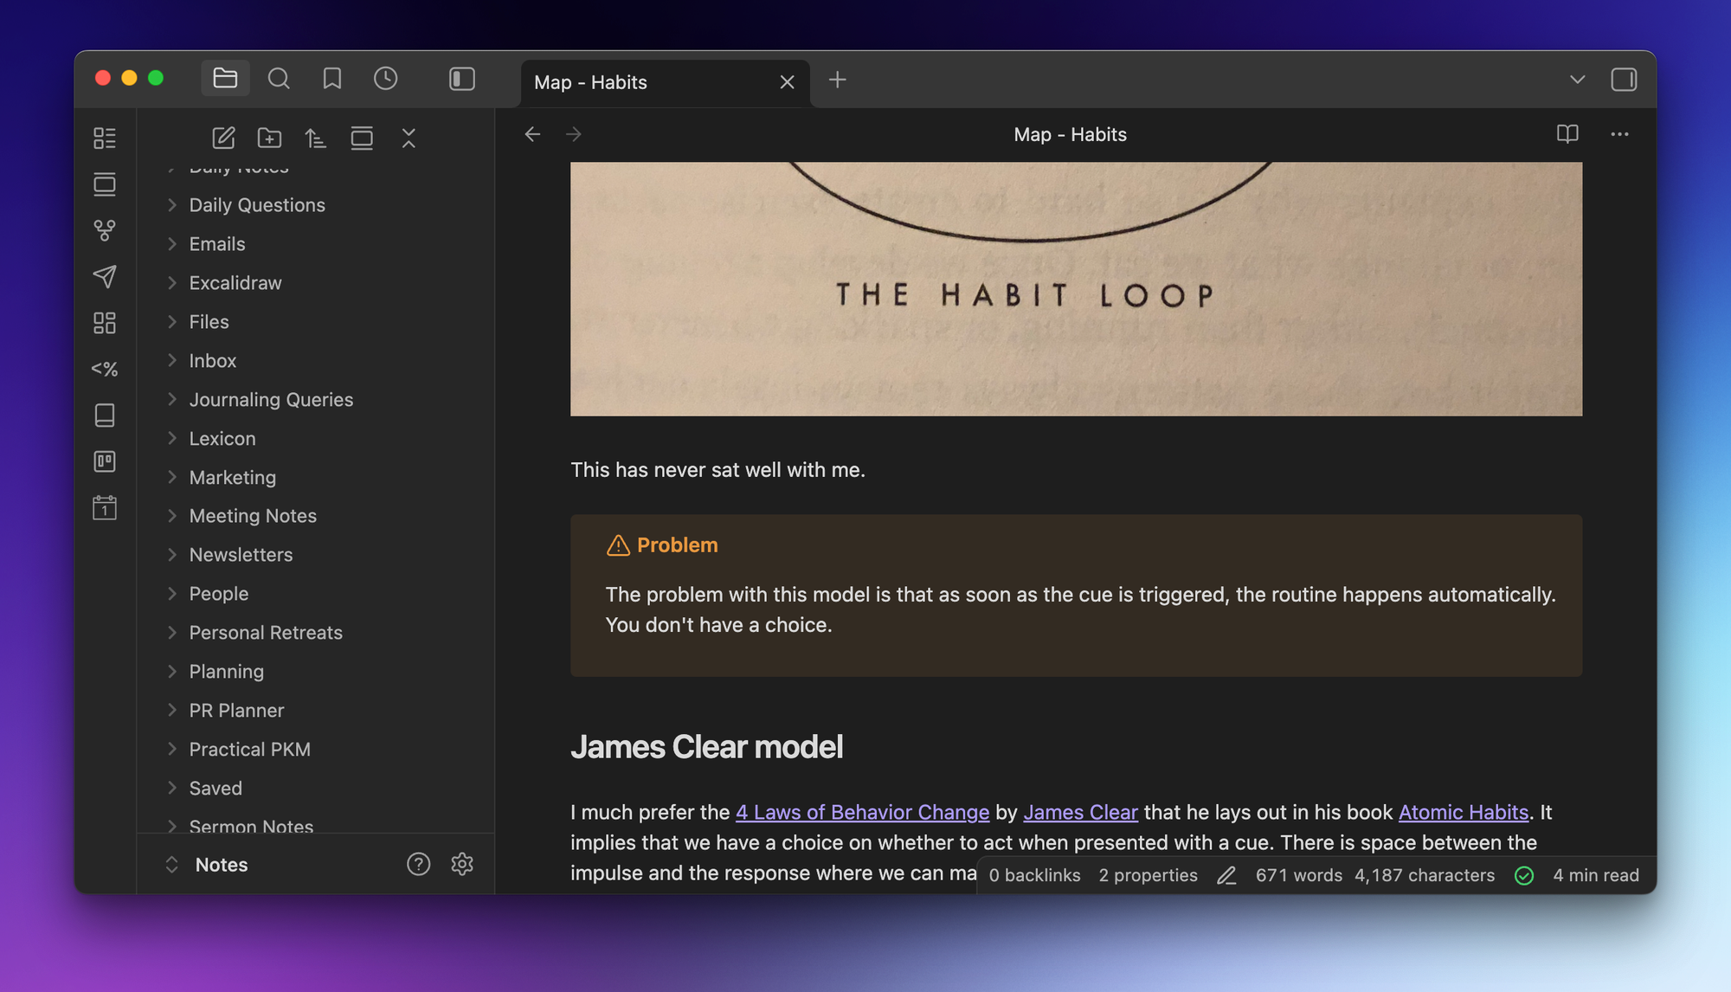Click the sync status checkmark icon

(1524, 876)
